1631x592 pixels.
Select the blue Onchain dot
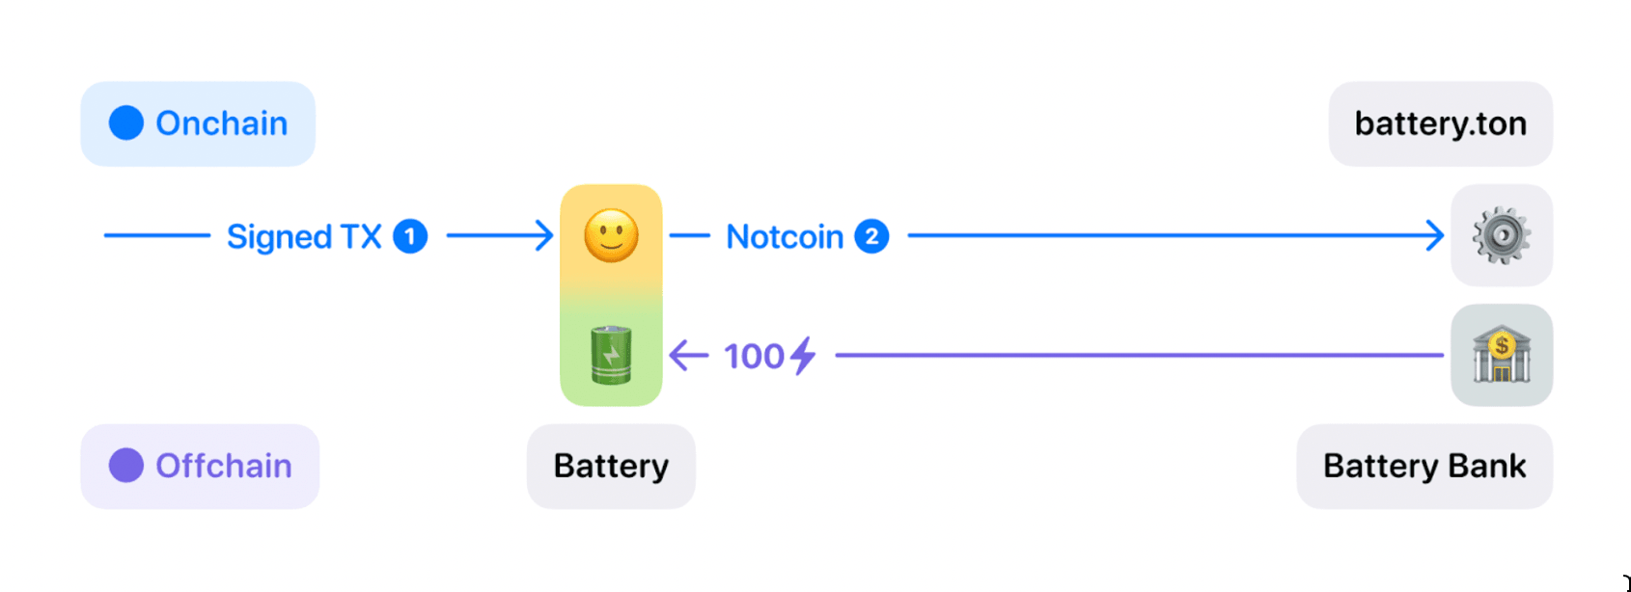click(126, 123)
